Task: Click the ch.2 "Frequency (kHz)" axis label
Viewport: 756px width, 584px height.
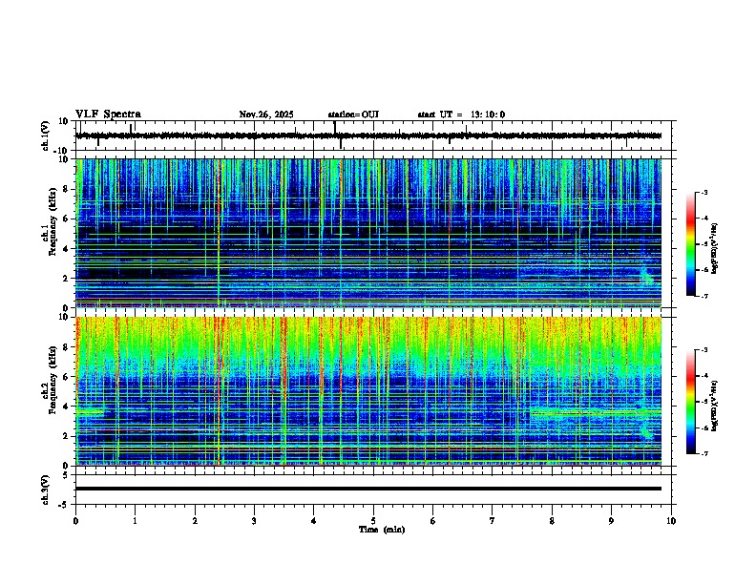Action: [52, 379]
